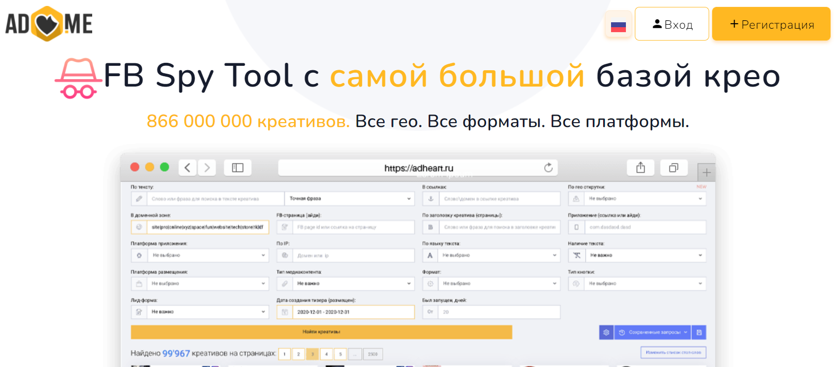This screenshot has height=367, width=839.
Task: Open the Тип кнопки dropdown
Action: point(645,283)
